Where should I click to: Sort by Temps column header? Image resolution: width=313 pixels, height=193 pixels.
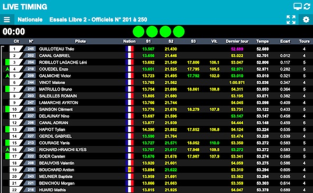[x=262, y=41]
